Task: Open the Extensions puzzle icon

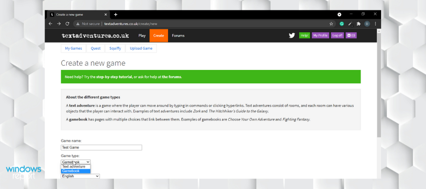Action: click(358, 24)
